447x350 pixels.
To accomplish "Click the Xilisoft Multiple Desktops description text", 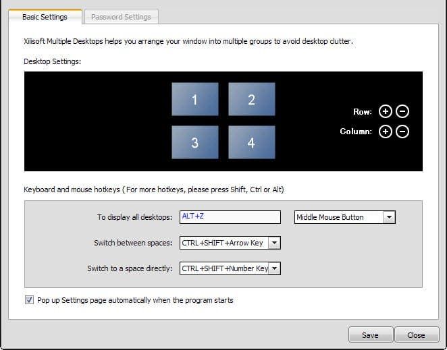I will click(188, 41).
